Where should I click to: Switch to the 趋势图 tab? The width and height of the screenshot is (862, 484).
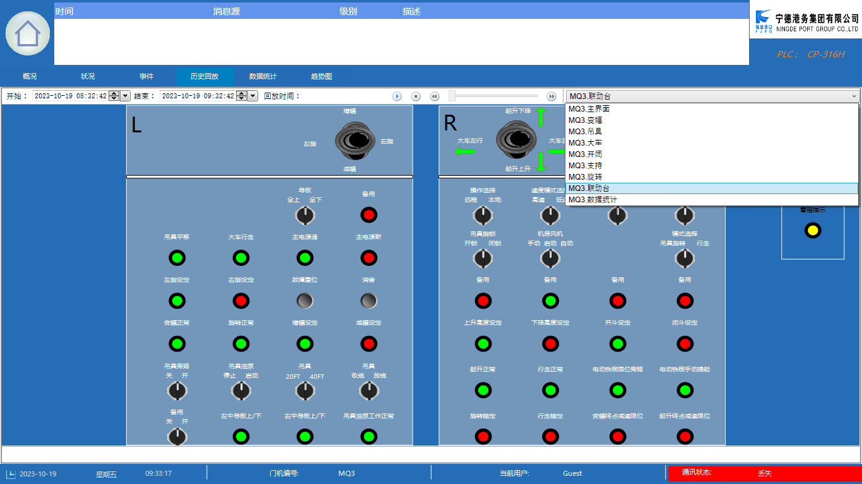click(321, 76)
